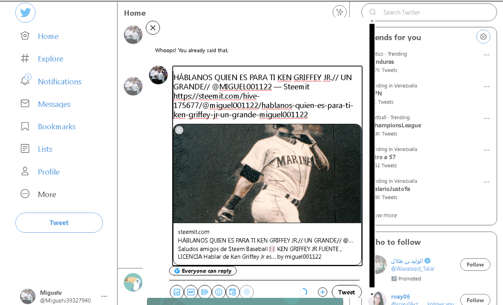Click the Twitter bird logo
This screenshot has height=305, width=503.
coord(26,13)
